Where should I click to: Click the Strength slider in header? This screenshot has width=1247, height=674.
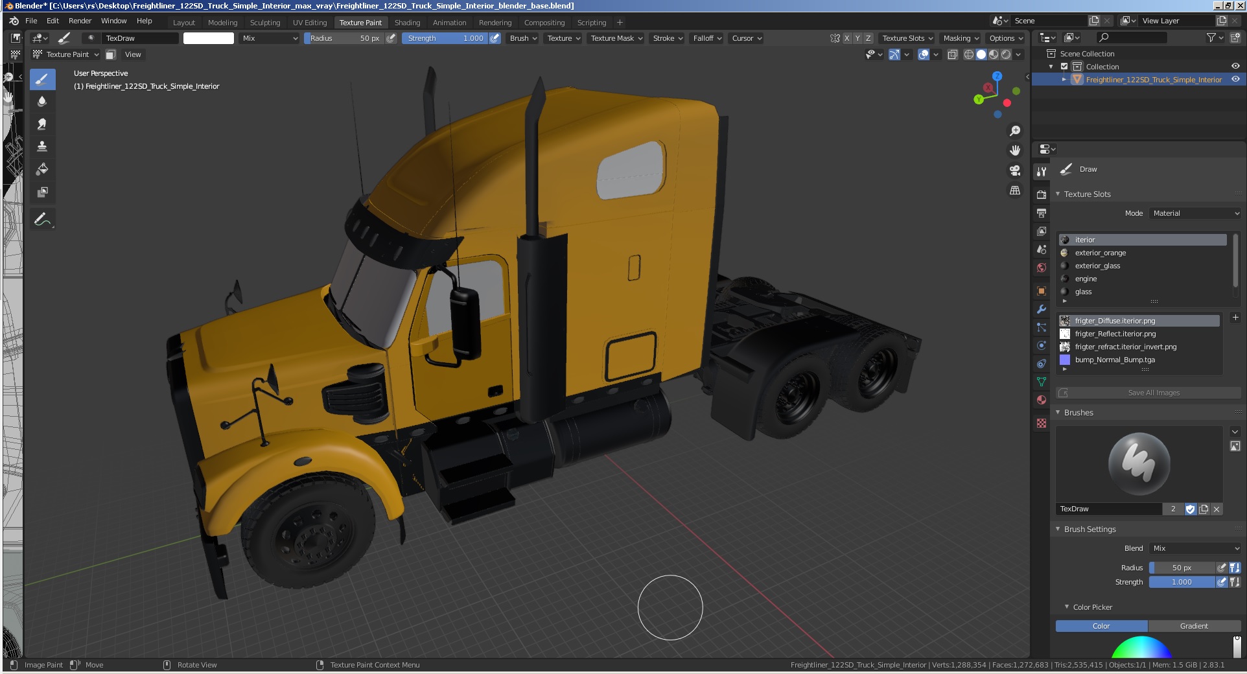point(445,38)
